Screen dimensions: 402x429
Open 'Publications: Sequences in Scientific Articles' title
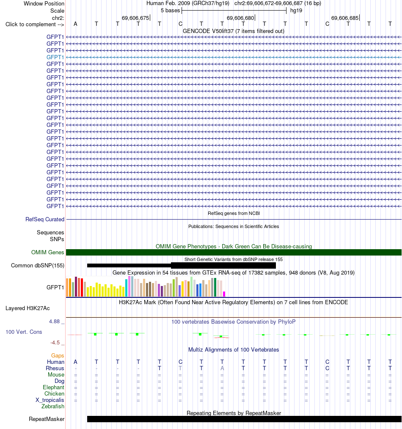pos(234,226)
